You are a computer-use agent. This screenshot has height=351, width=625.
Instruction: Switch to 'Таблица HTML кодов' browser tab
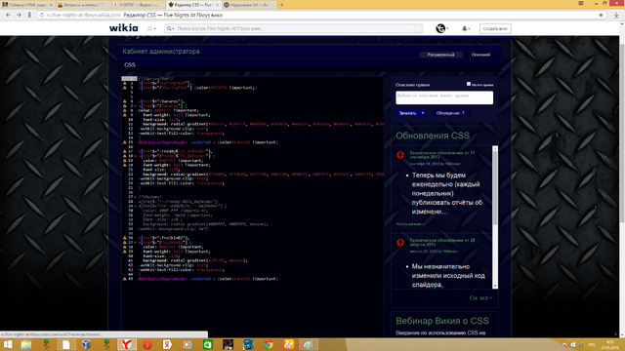tap(27, 5)
